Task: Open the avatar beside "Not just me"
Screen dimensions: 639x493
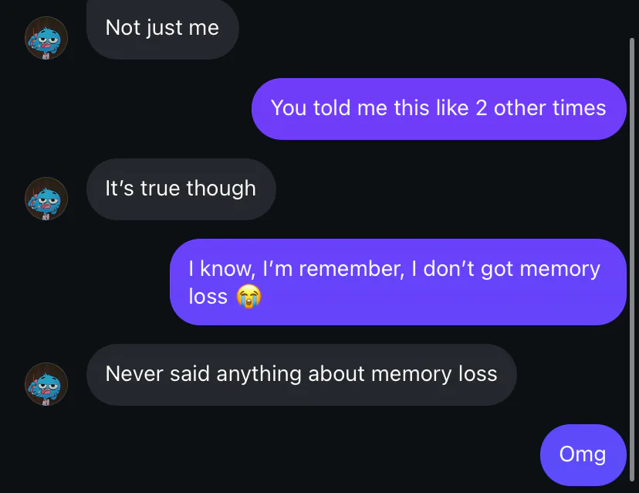Action: pyautogui.click(x=46, y=38)
